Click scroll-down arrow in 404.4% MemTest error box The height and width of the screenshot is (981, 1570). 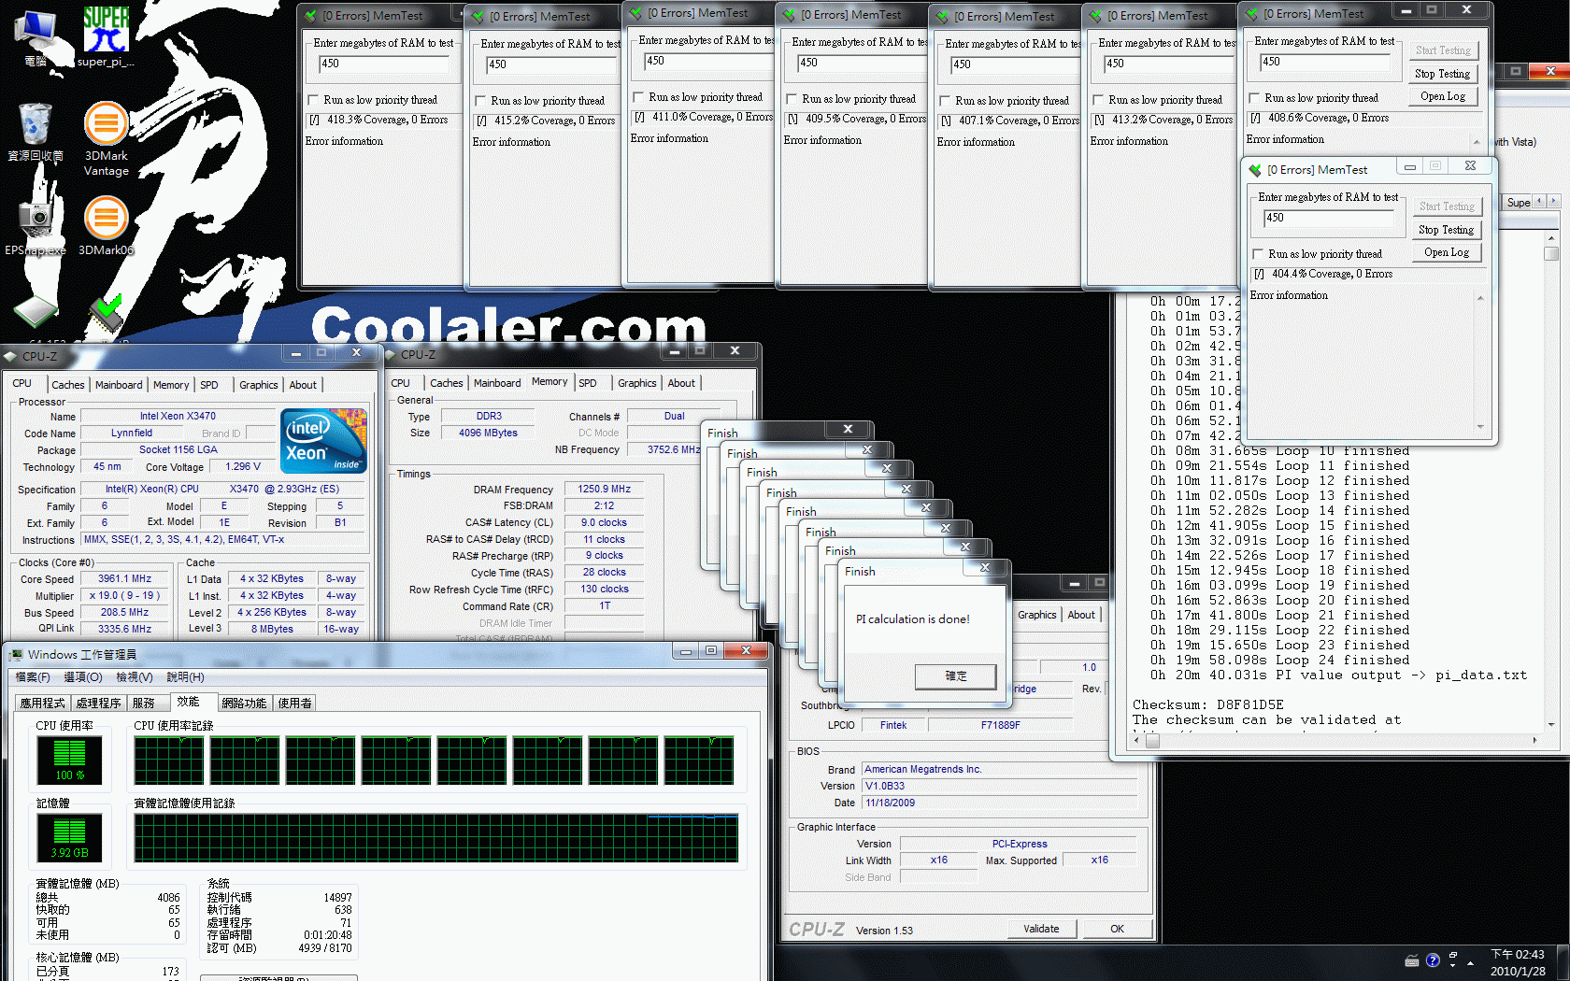(1480, 427)
